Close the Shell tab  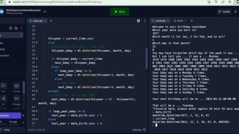[x=186, y=21]
